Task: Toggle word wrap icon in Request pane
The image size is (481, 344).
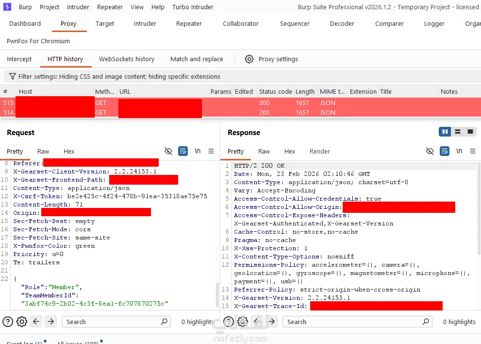Action: 183,151
